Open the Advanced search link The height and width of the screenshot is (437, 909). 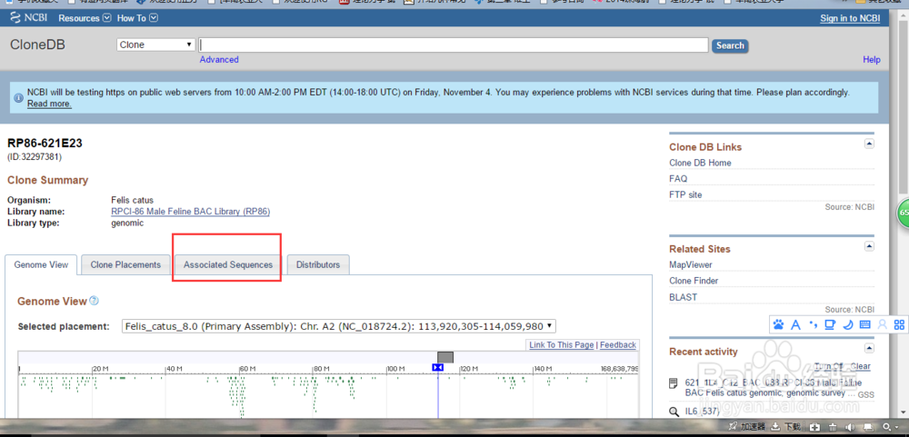click(x=219, y=59)
